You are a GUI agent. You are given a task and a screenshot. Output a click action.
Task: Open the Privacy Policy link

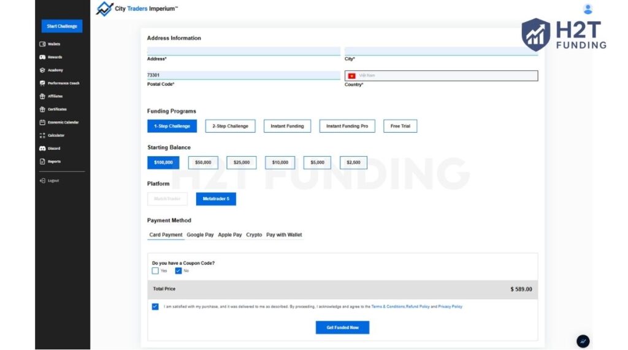click(450, 307)
